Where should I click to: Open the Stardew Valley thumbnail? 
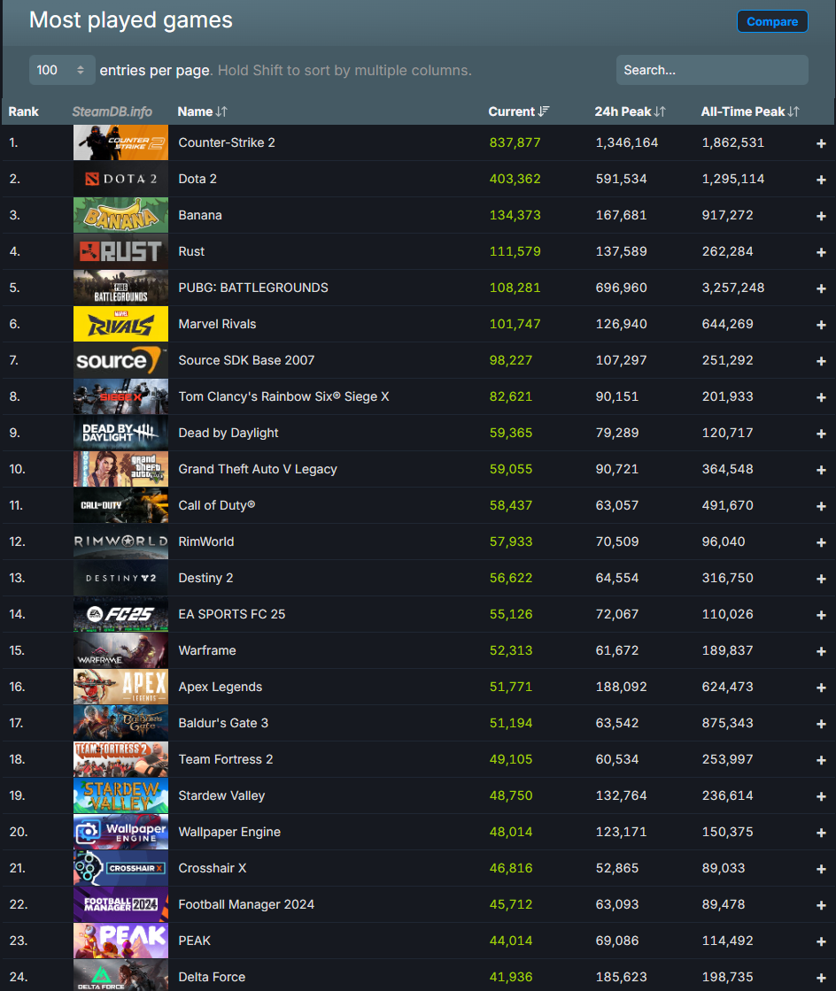click(x=120, y=795)
